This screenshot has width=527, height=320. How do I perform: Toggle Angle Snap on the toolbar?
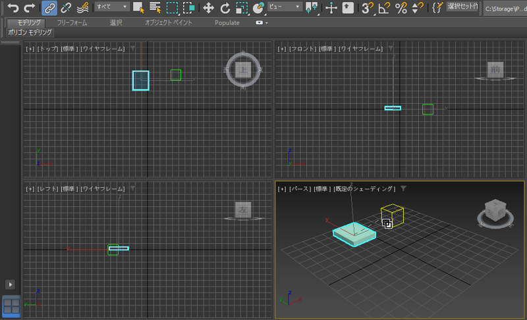click(x=384, y=8)
